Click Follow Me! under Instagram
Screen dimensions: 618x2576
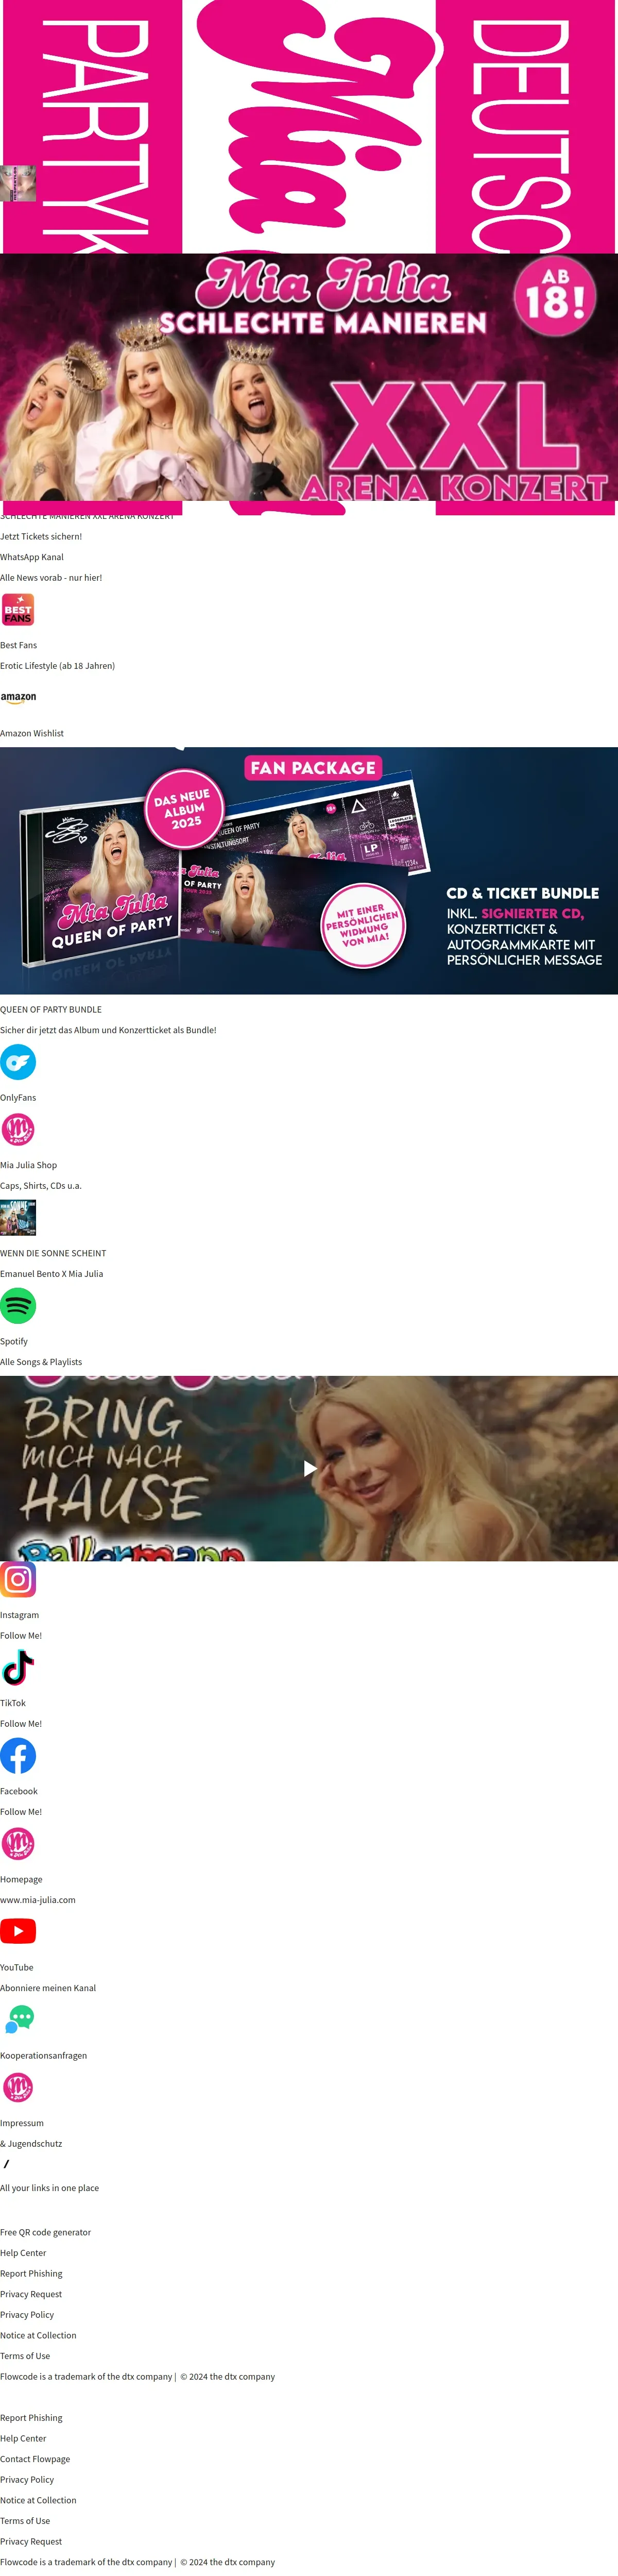(21, 1635)
